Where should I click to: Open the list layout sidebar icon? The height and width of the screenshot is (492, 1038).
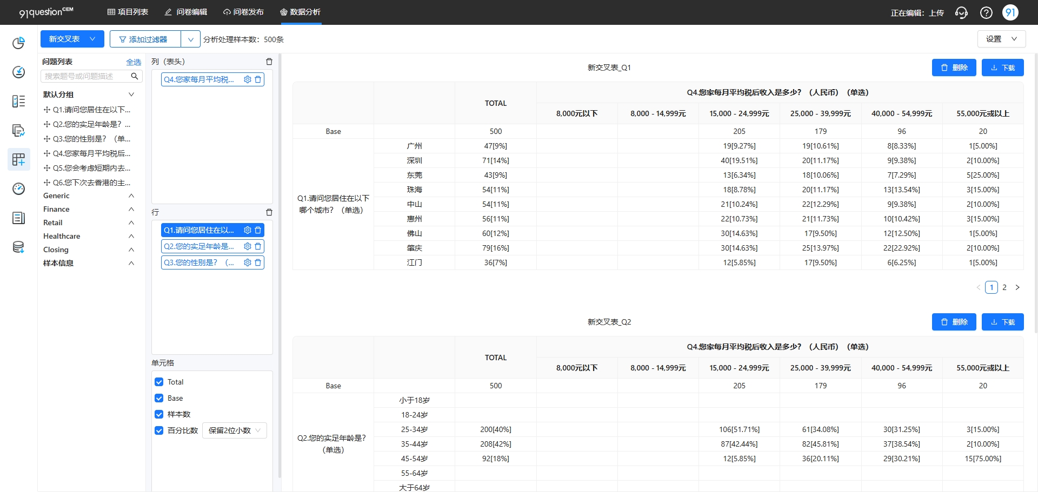(18, 101)
